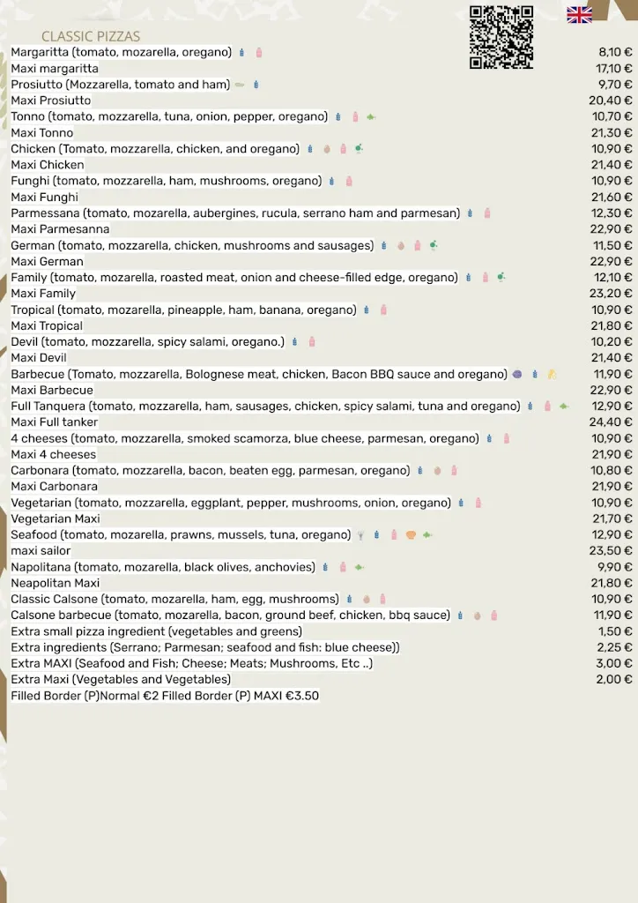Click the pink milk icon on Funghi row
638x903 pixels.
349,182
